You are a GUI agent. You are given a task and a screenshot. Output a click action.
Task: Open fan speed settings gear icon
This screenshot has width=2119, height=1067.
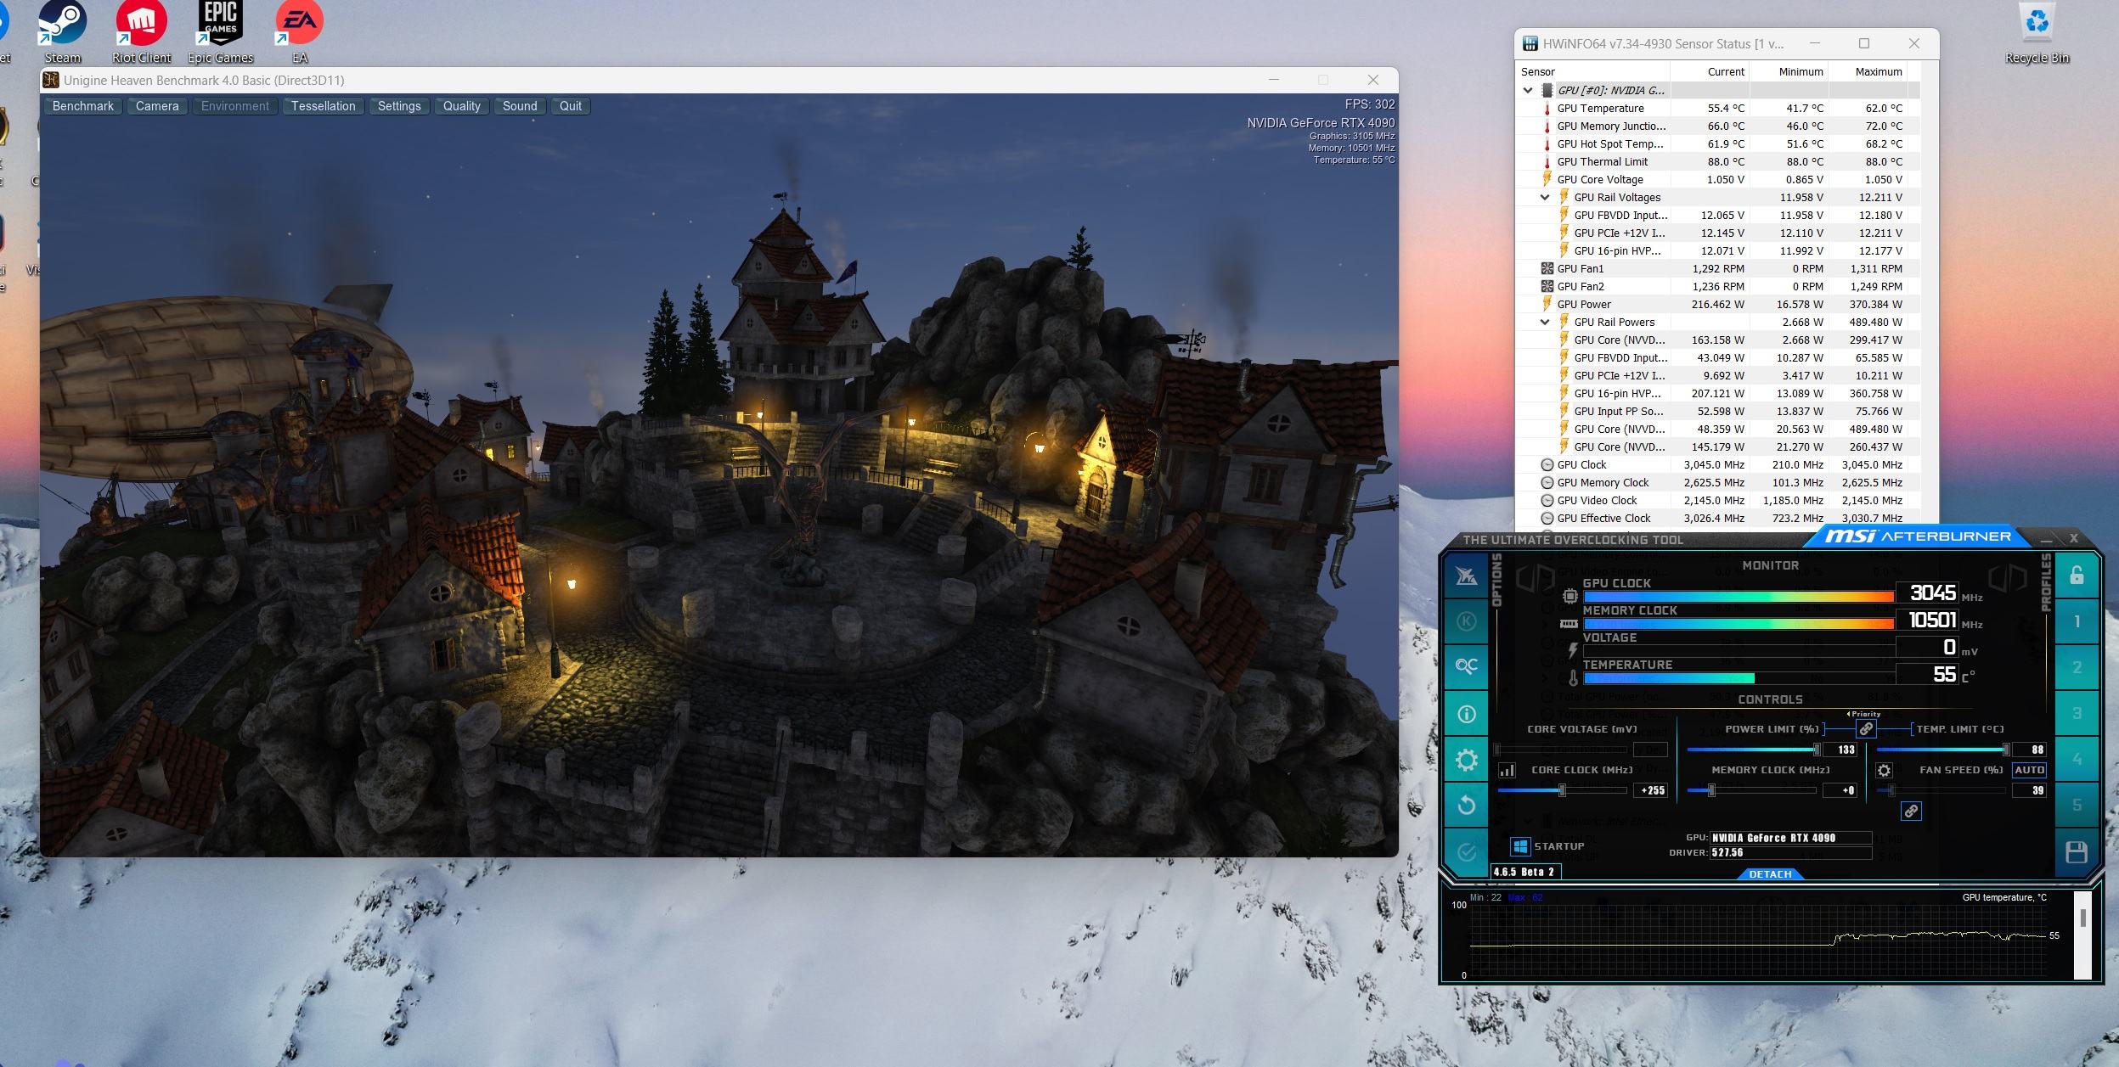point(1884,770)
